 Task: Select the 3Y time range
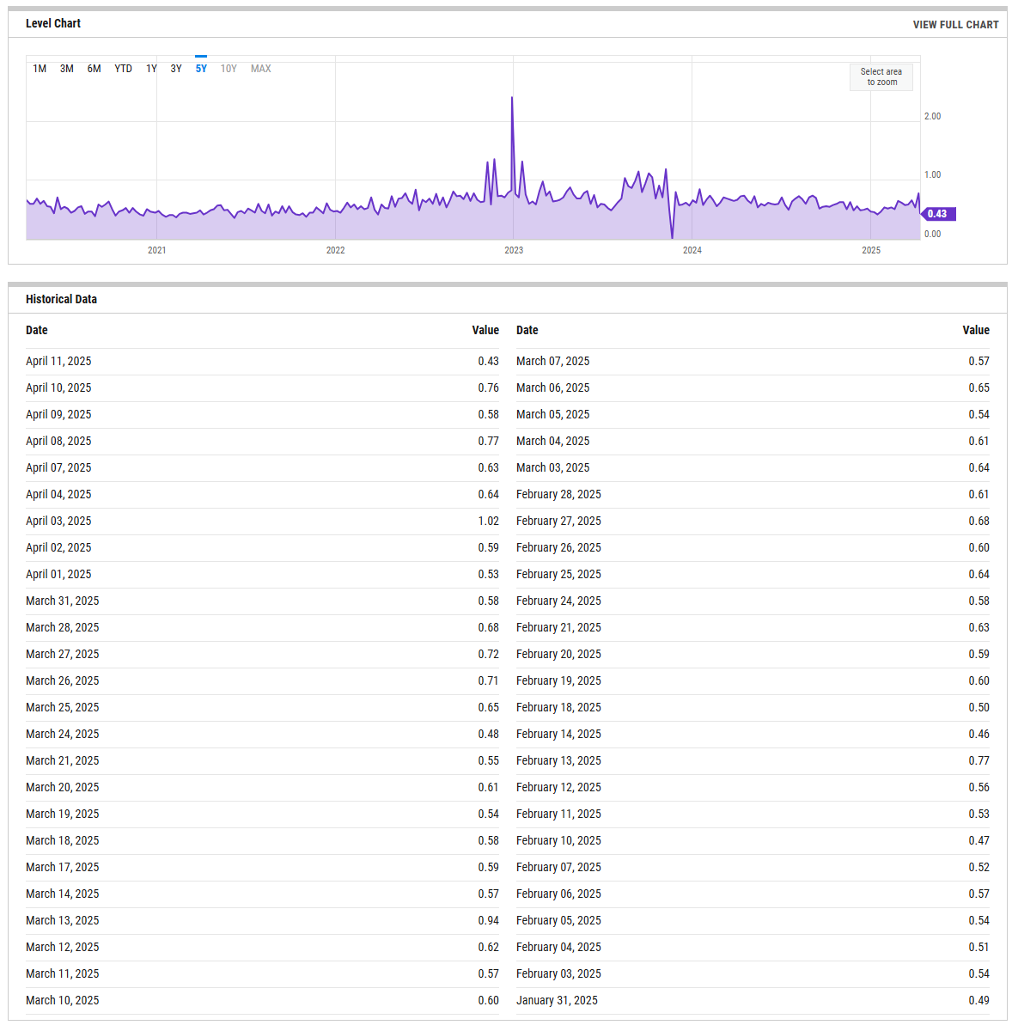pyautogui.click(x=176, y=69)
